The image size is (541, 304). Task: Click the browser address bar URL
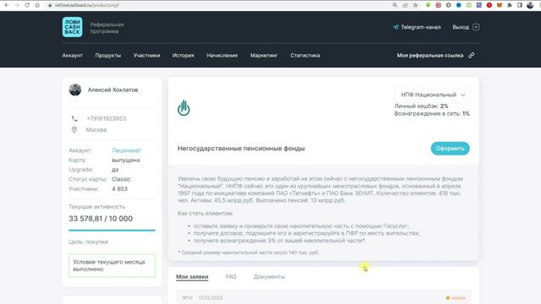pos(86,5)
